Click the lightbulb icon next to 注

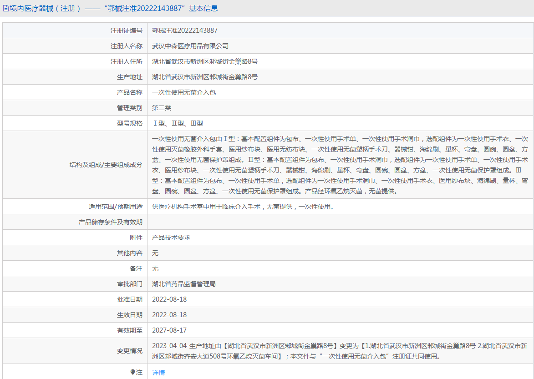pyautogui.click(x=132, y=372)
